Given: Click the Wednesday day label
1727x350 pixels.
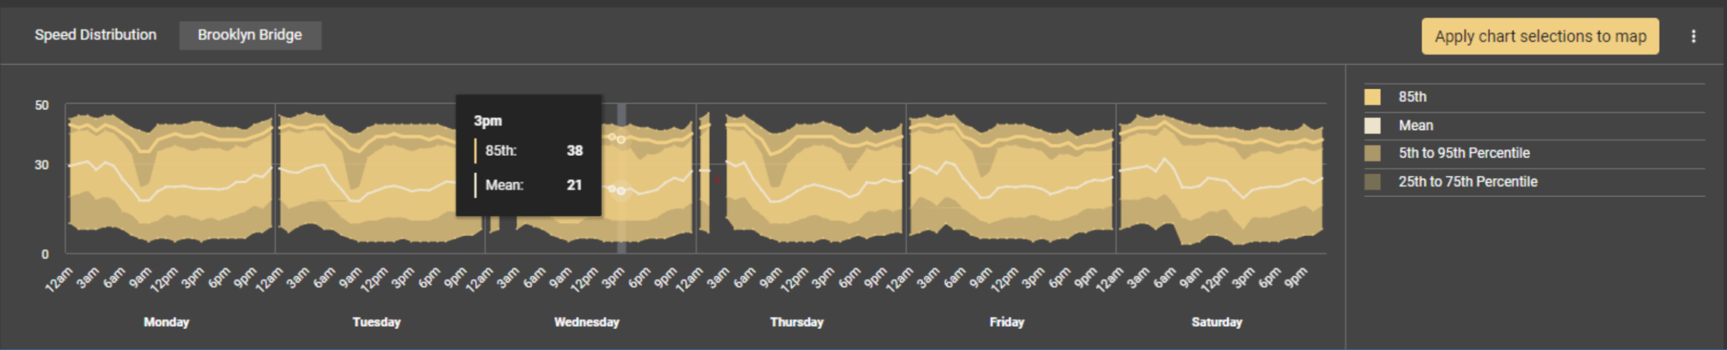Looking at the screenshot, I should (x=586, y=322).
